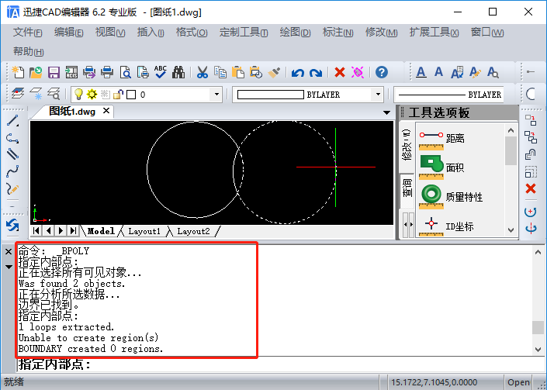
Task: Select the 面积 area tool in the palette
Action: 442,167
